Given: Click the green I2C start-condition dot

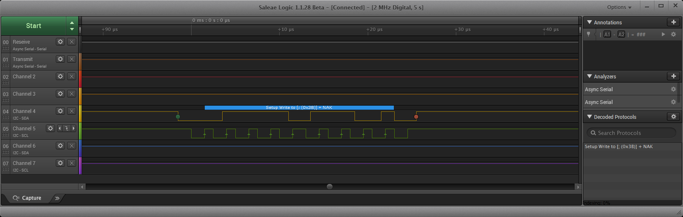Looking at the screenshot, I should (178, 117).
